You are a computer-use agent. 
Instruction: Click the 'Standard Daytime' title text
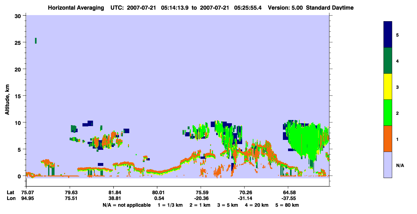(330, 8)
